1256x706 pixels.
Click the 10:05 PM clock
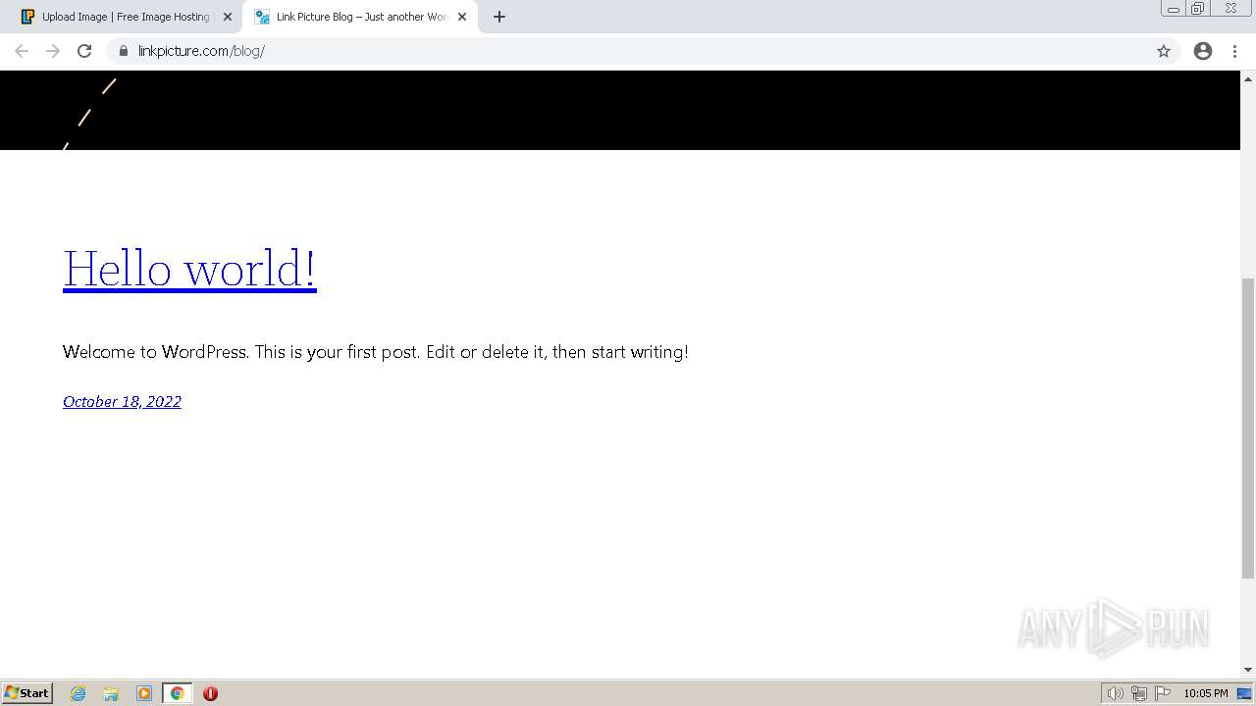1205,693
